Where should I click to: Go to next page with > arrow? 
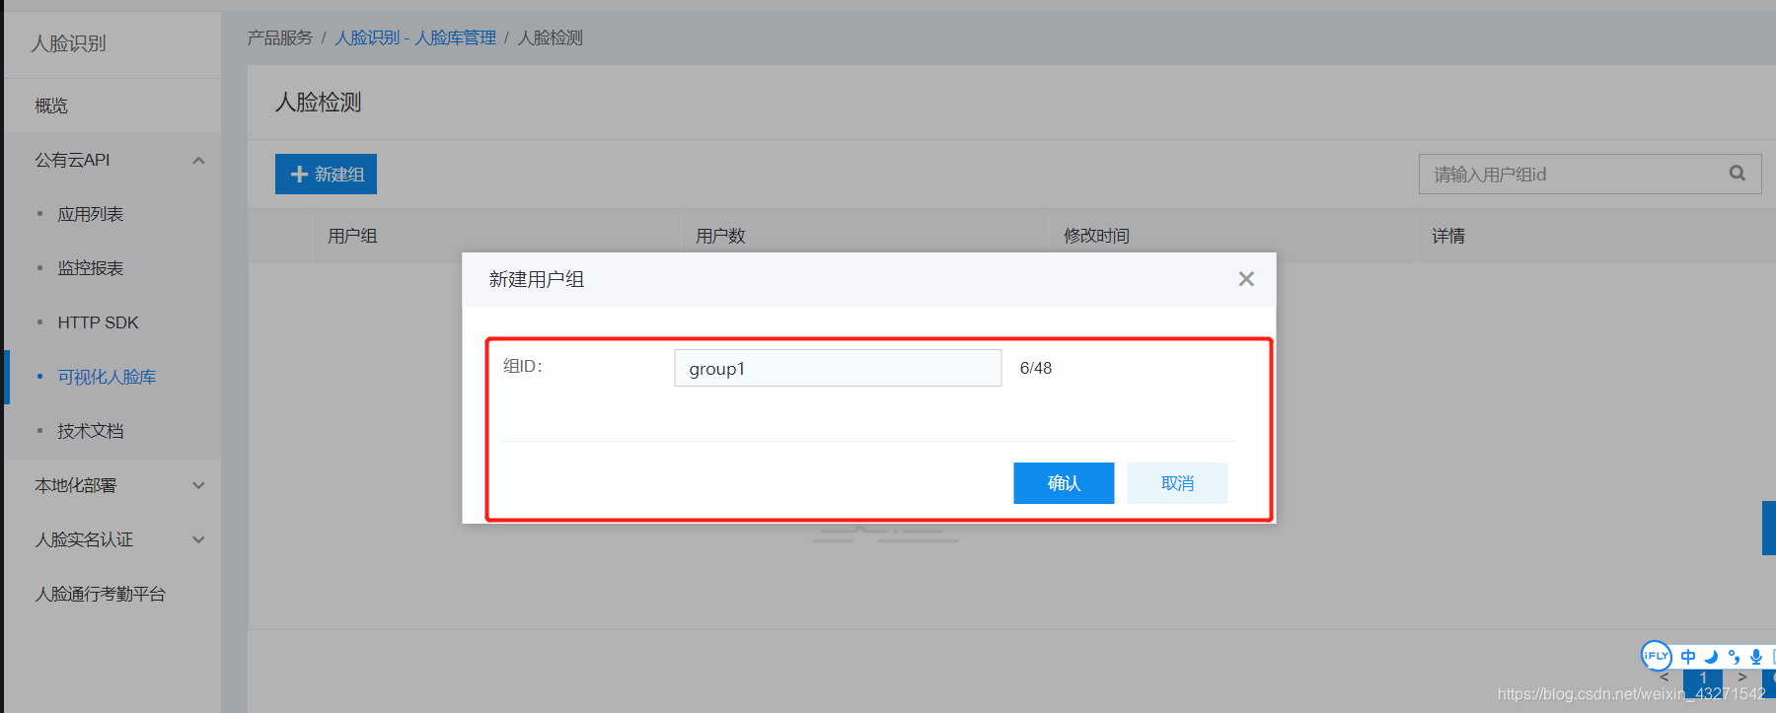pos(1742,677)
